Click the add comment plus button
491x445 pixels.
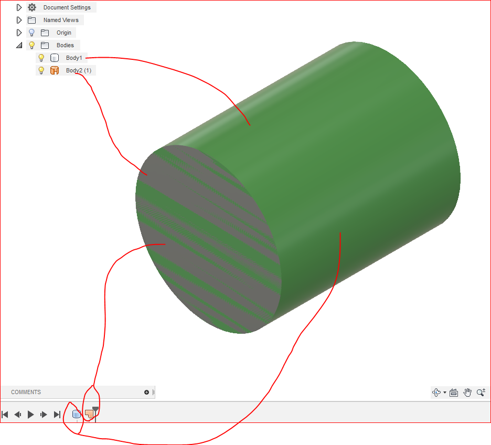[x=146, y=392]
